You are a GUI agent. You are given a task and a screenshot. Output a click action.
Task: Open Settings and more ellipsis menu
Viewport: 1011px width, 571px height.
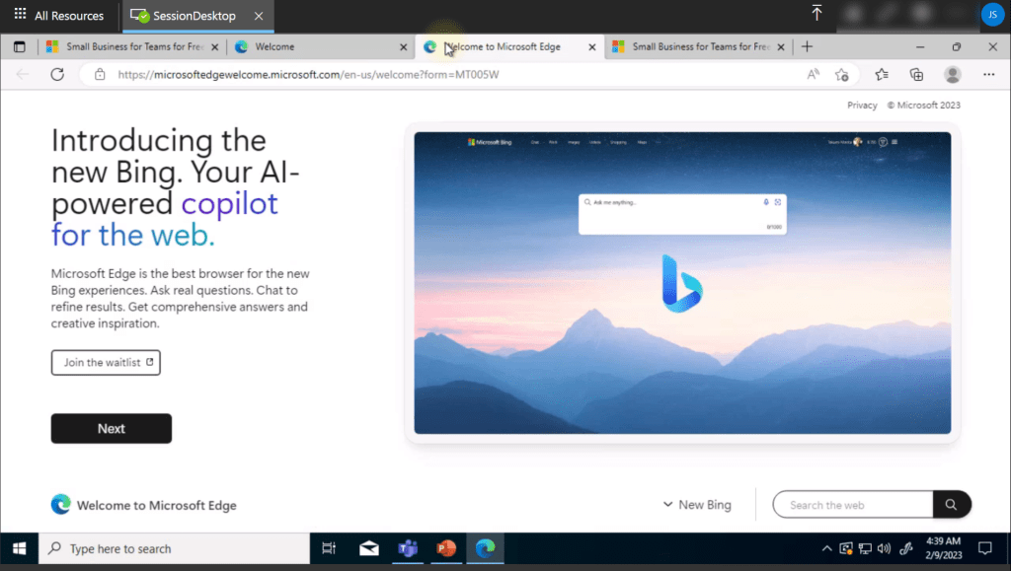click(x=988, y=74)
